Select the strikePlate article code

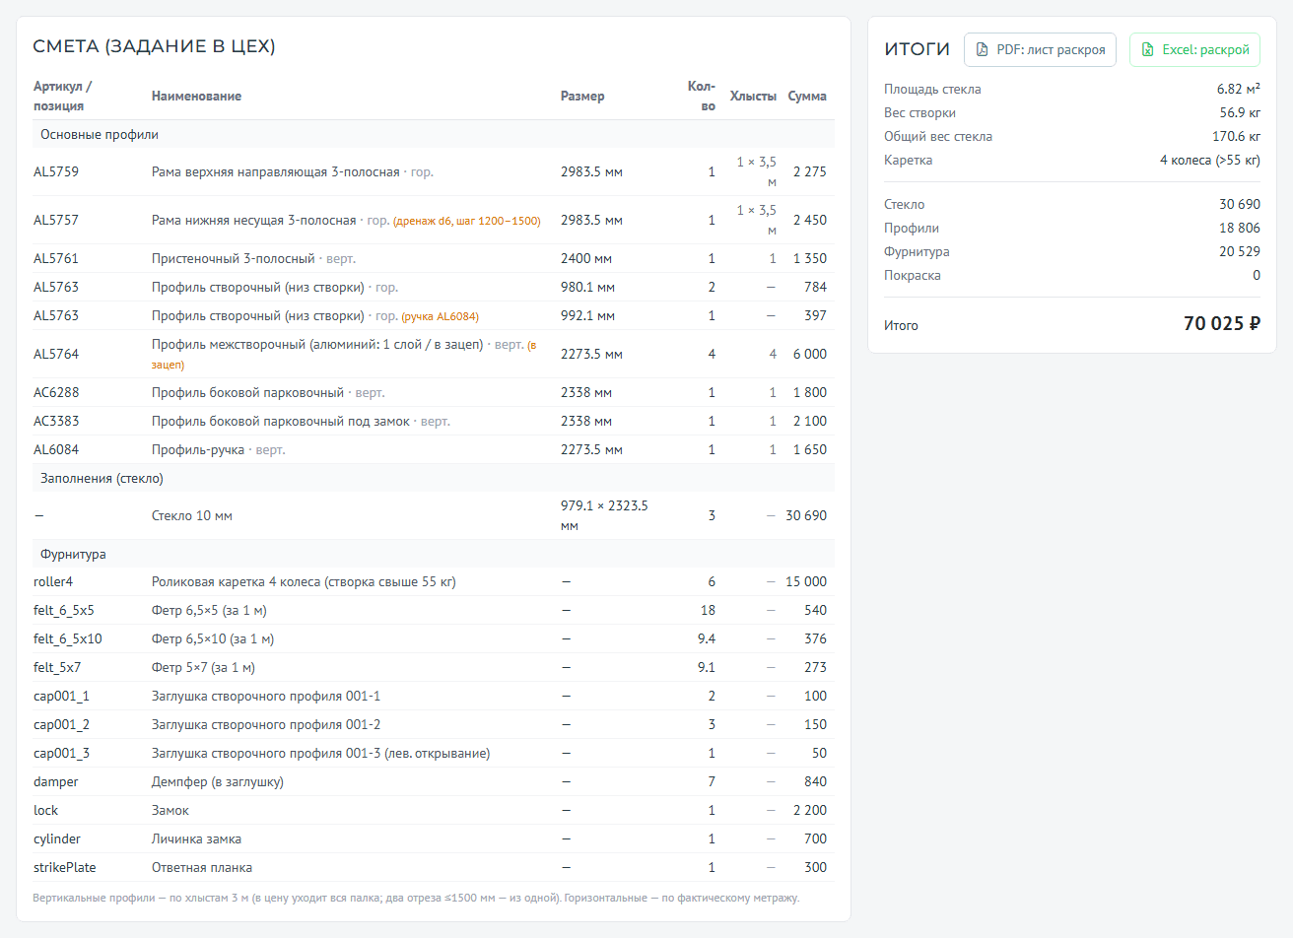coord(65,867)
